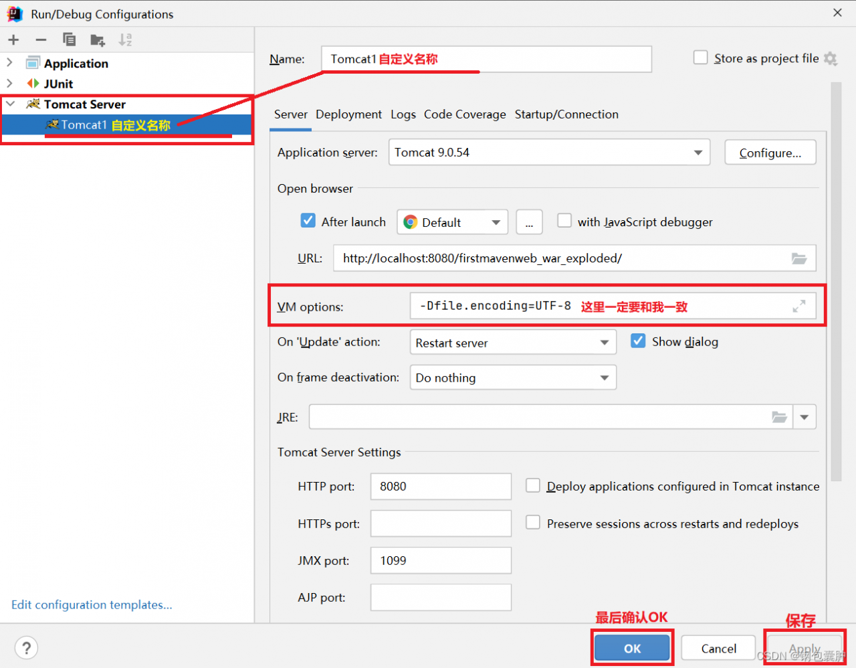
Task: Expand the VM options field editor
Action: [x=799, y=307]
